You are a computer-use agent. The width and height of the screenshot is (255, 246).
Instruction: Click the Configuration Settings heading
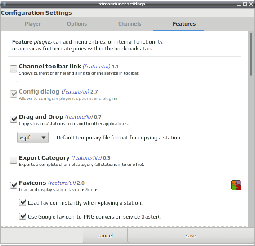pyautogui.click(x=36, y=13)
